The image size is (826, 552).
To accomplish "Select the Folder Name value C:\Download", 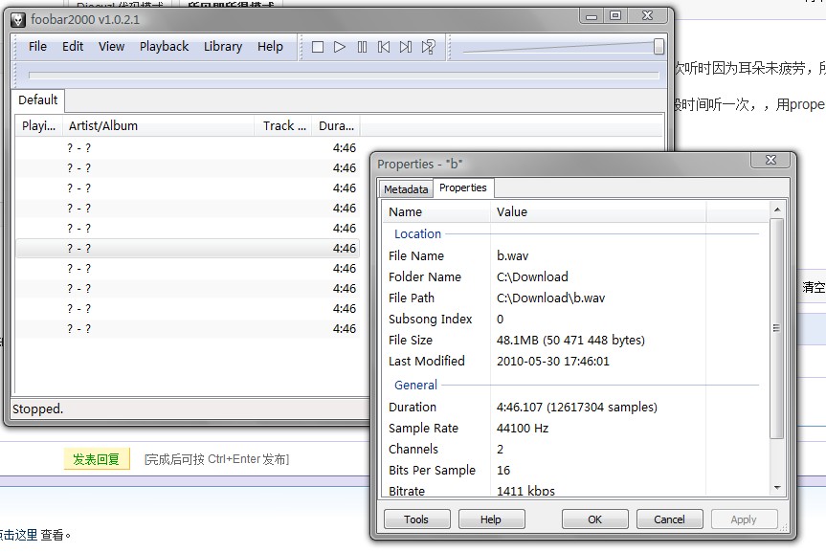I will point(532,277).
